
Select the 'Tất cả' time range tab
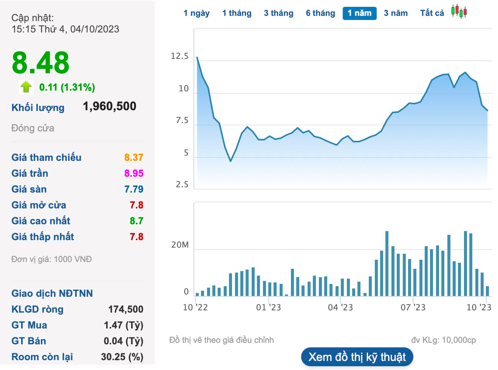pos(432,13)
